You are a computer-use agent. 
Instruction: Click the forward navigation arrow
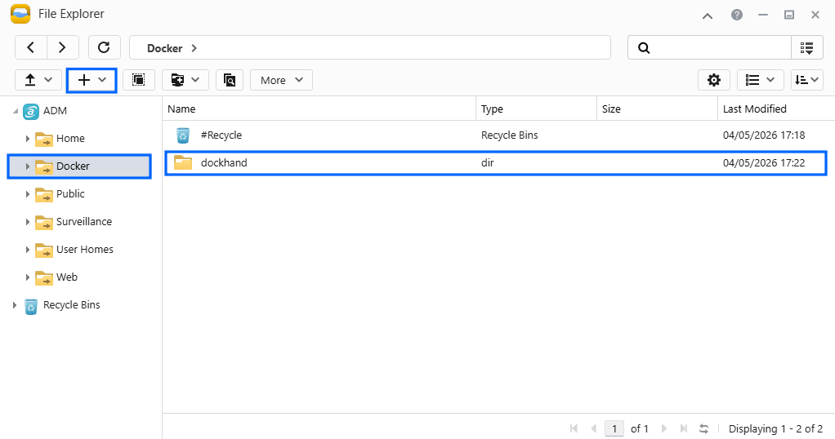[x=63, y=48]
